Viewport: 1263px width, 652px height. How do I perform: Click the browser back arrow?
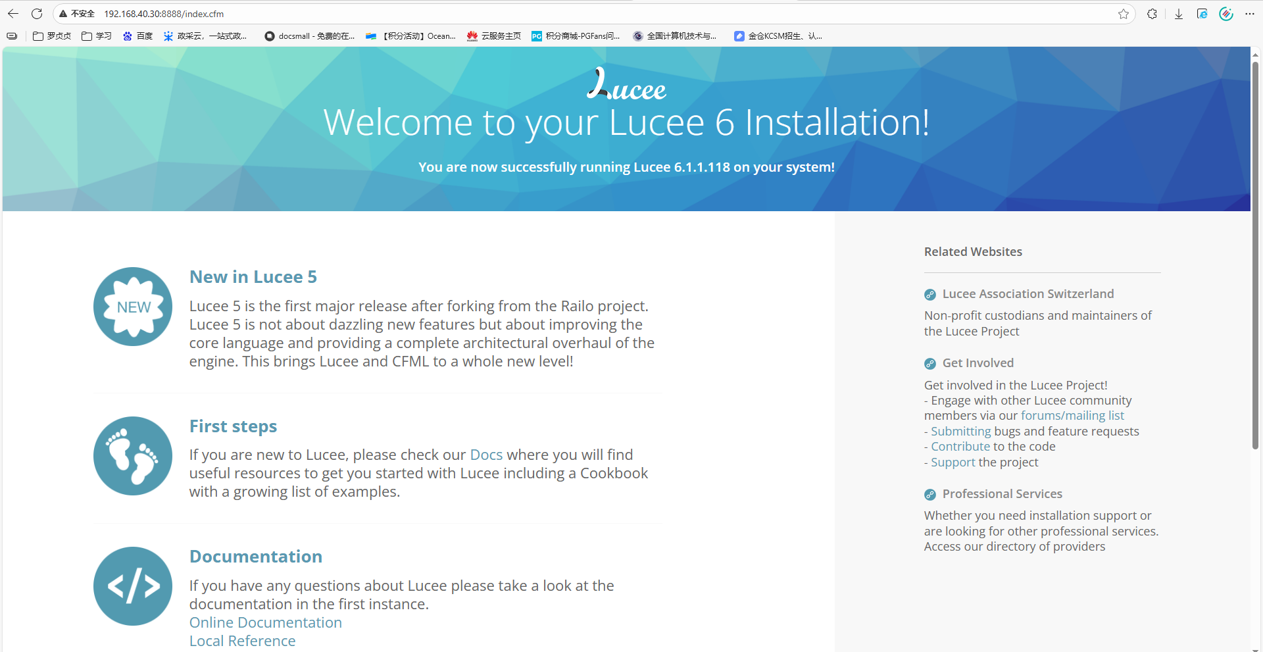[13, 14]
